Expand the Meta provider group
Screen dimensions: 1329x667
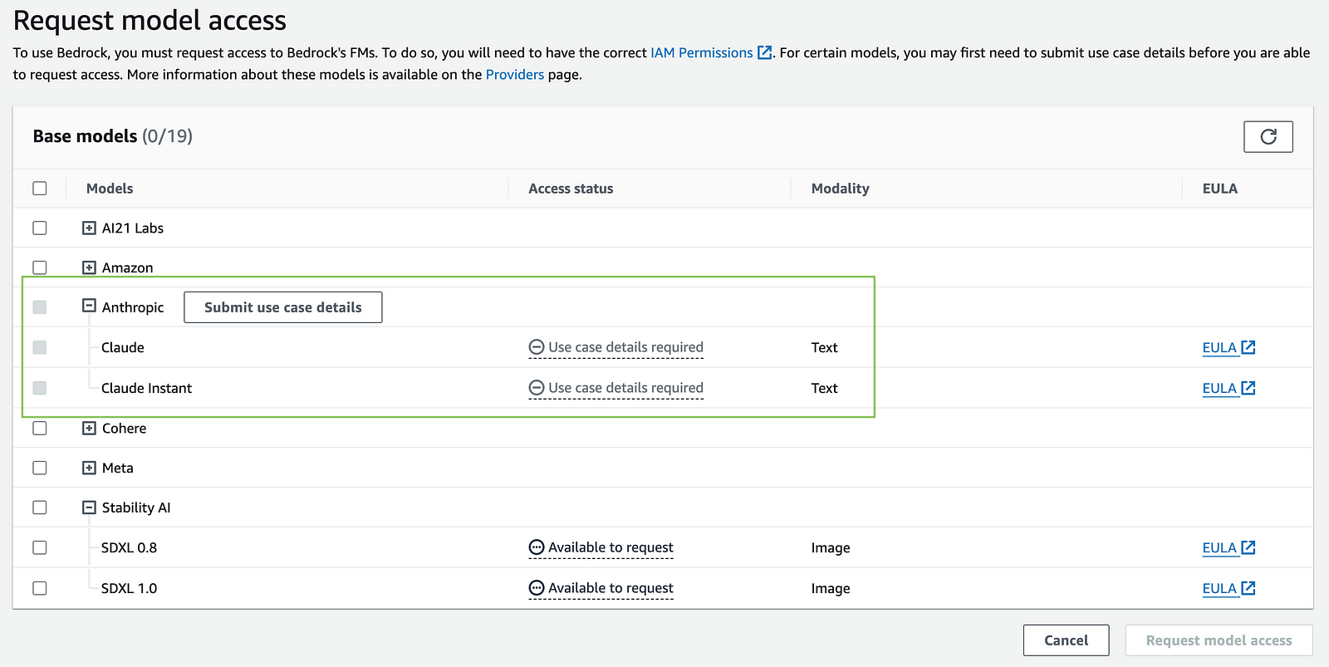coord(89,468)
